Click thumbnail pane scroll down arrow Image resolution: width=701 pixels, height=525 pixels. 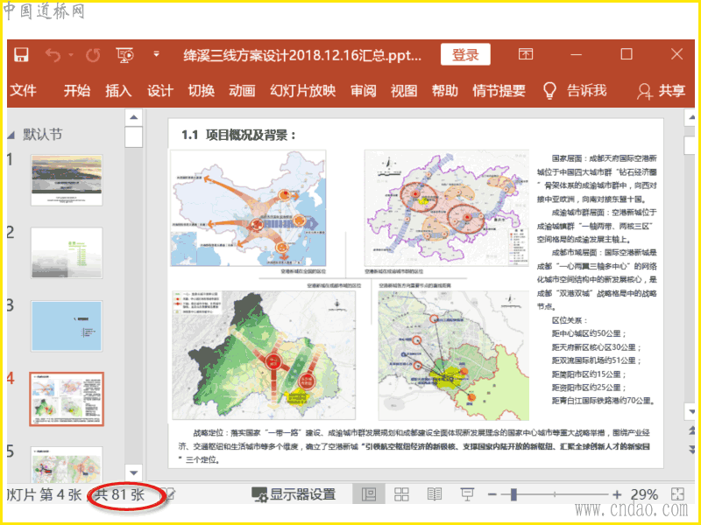point(134,472)
